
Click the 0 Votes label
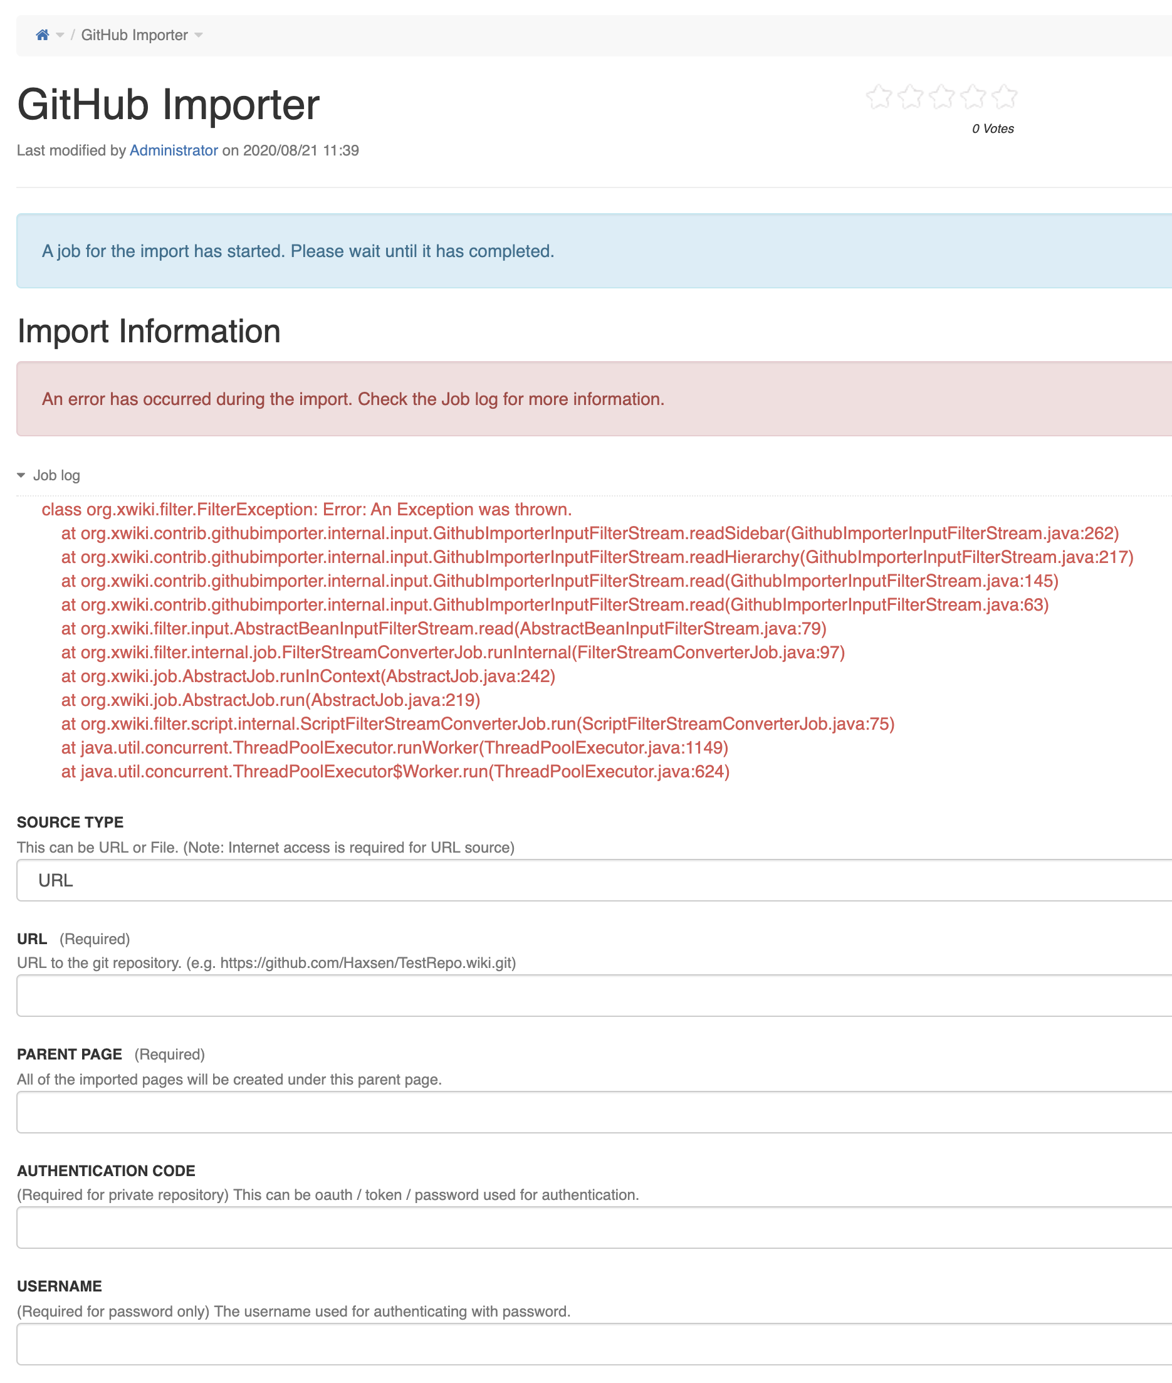pos(993,129)
